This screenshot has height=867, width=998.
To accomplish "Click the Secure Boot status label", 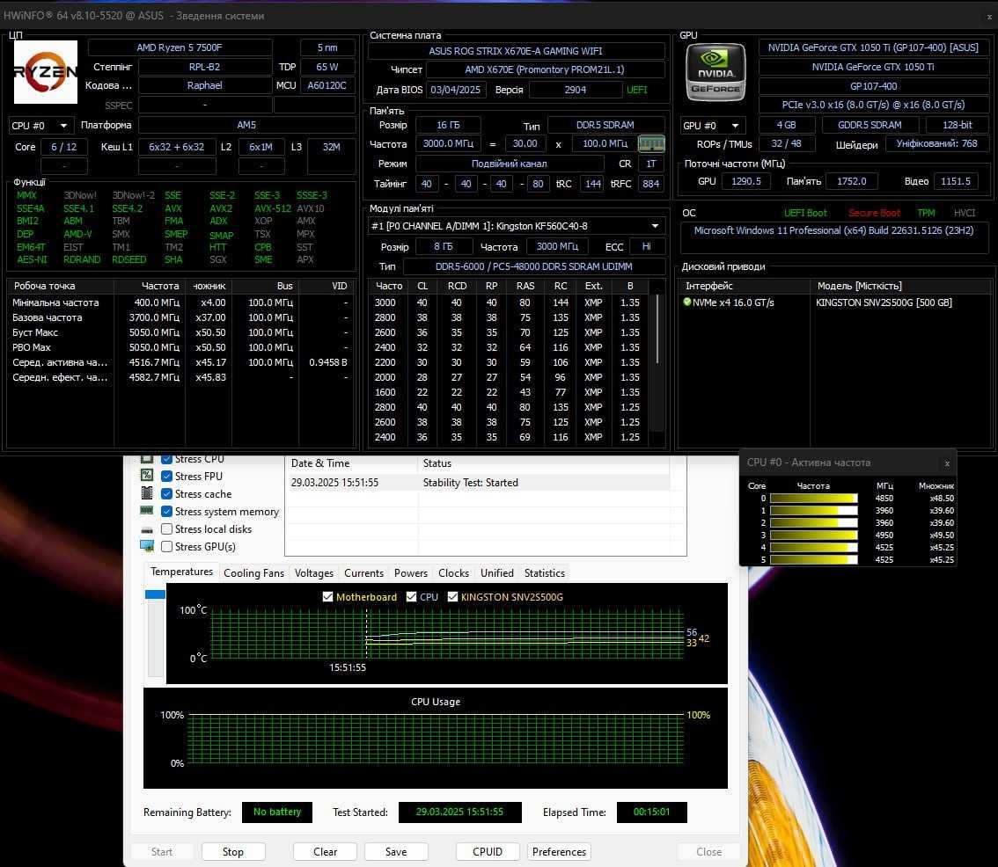I will click(x=874, y=213).
